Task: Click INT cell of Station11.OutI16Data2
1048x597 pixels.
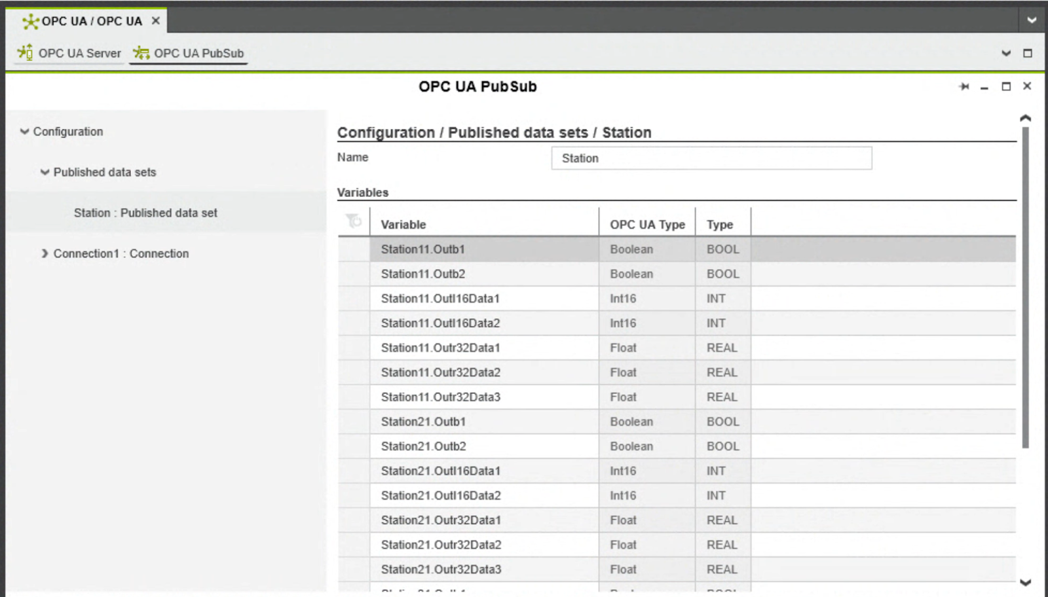Action: click(x=723, y=323)
